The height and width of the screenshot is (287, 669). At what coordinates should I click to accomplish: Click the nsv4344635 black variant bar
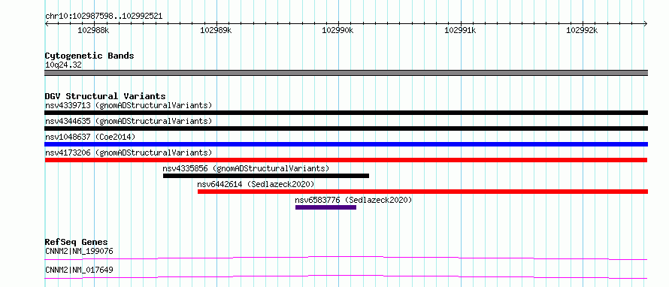[x=346, y=128]
